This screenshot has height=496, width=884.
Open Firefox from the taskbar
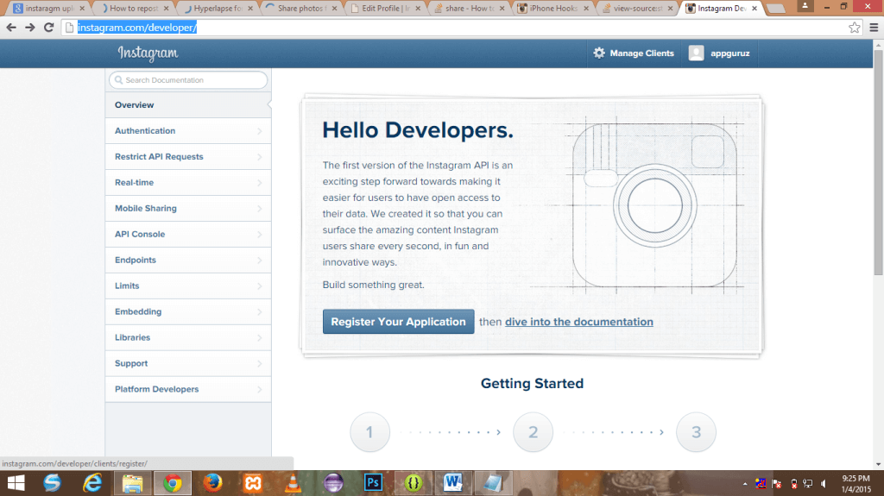(x=212, y=483)
